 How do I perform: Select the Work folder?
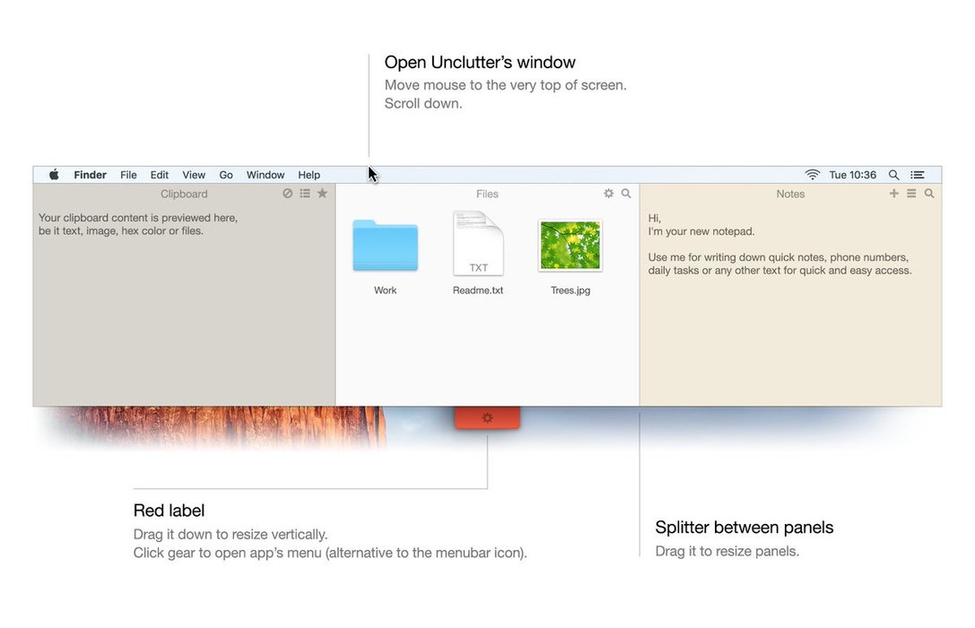pos(386,246)
